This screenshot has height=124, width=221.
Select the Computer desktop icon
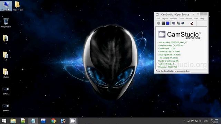(x=6, y=6)
